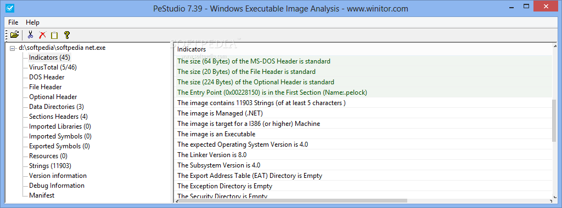Select the DOS Header tree item
This screenshot has width=562, height=208.
pos(47,77)
